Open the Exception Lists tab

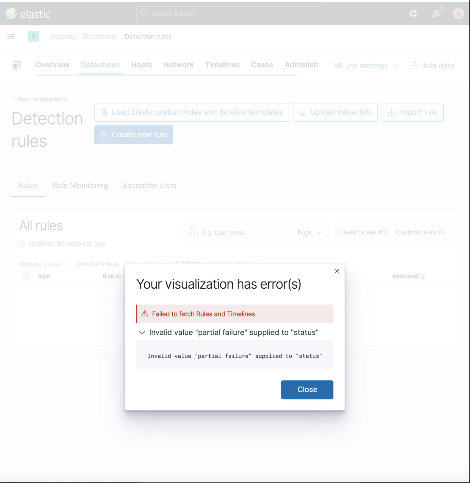click(150, 185)
